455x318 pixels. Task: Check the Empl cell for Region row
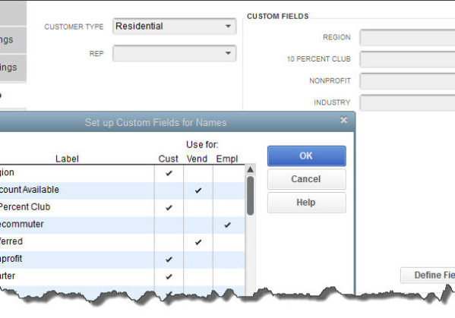click(229, 173)
